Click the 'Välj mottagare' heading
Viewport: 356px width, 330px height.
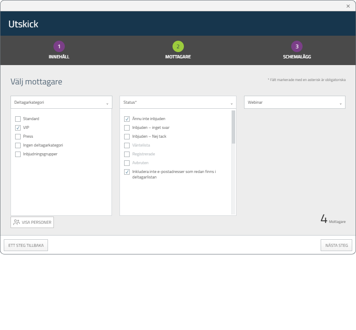(x=36, y=82)
